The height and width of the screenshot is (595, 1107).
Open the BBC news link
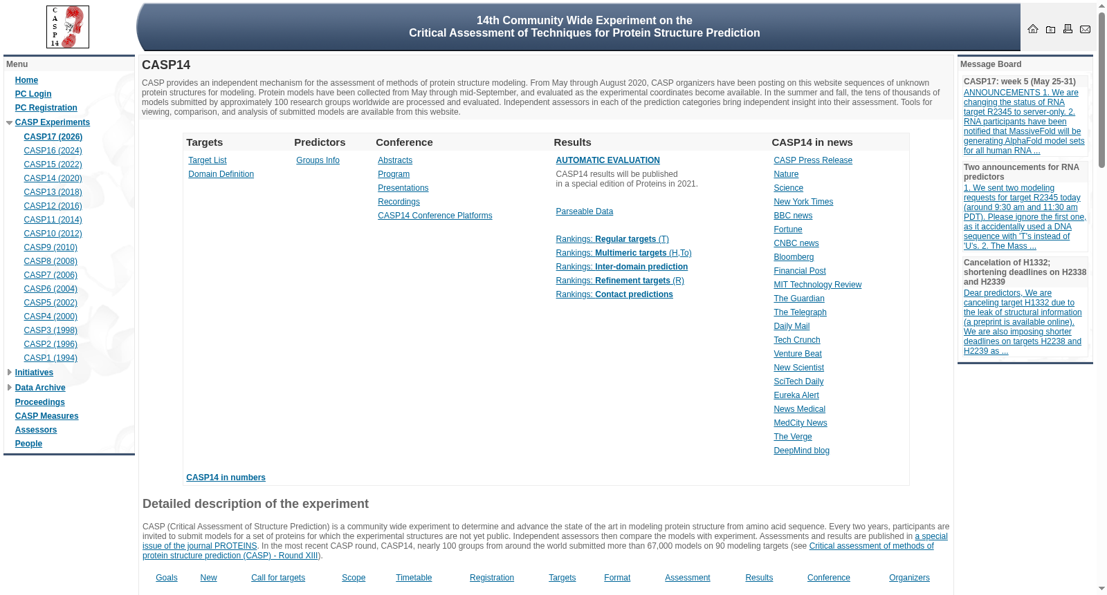click(x=793, y=216)
